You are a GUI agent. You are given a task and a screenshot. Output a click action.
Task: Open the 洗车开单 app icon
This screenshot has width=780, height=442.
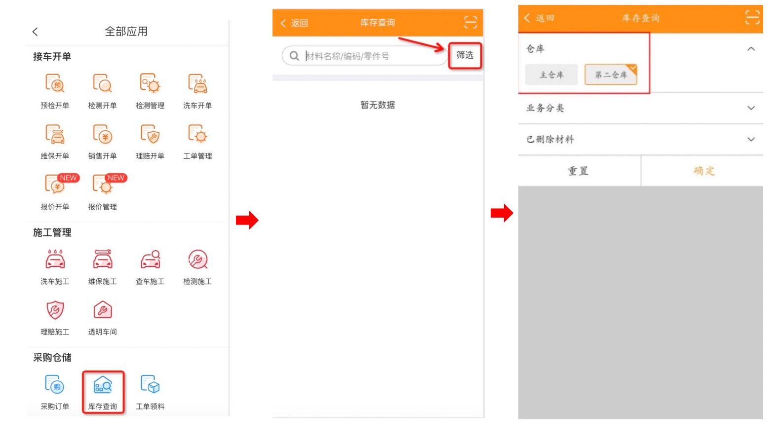pos(197,84)
